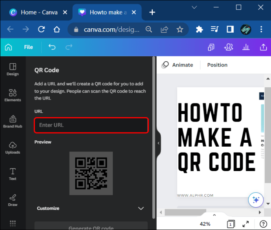
Task: Click the canva.com address bar
Action: (x=111, y=29)
